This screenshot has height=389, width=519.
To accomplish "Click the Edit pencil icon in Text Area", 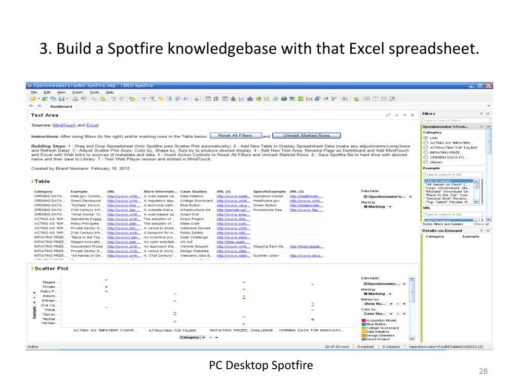I will (x=388, y=115).
